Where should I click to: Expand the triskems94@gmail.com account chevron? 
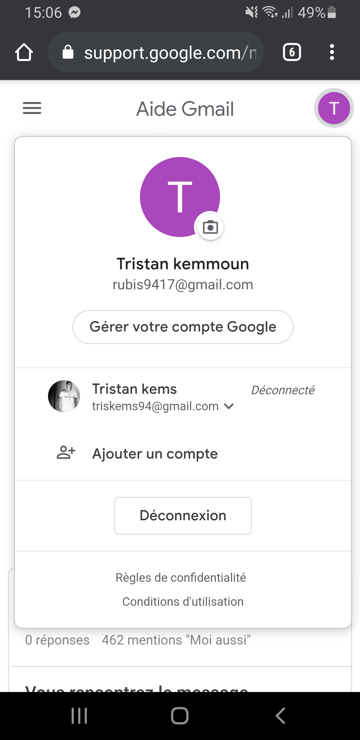[229, 406]
